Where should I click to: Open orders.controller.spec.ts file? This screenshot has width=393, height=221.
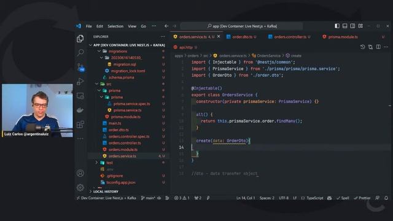[128, 136]
